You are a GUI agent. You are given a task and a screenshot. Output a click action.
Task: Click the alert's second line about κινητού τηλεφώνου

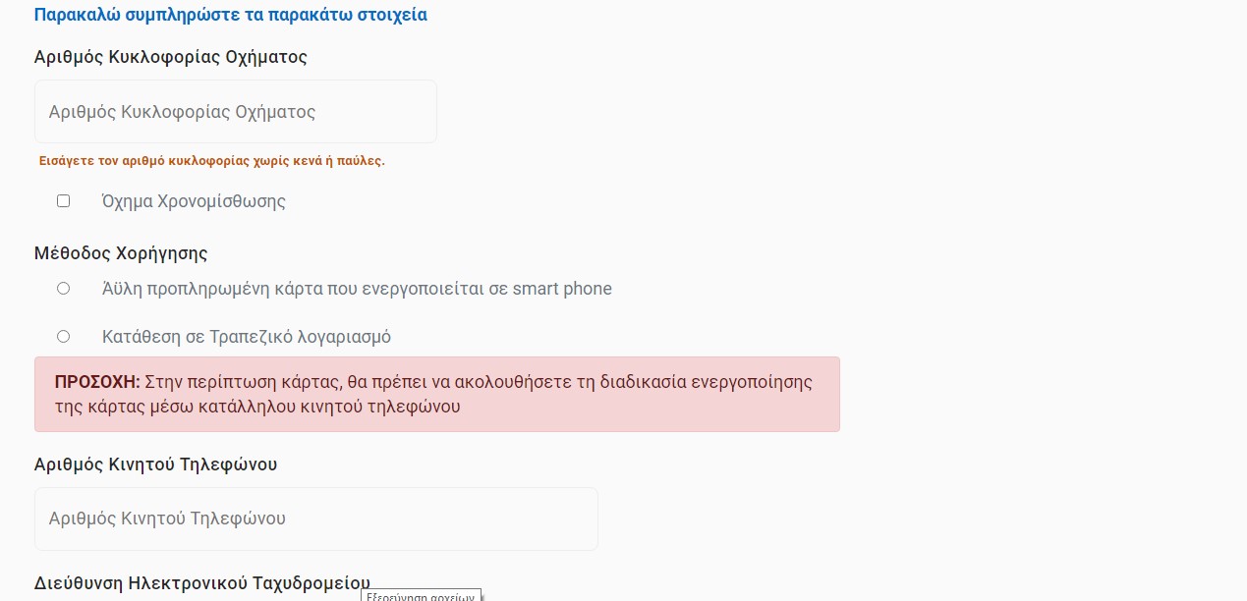click(257, 406)
